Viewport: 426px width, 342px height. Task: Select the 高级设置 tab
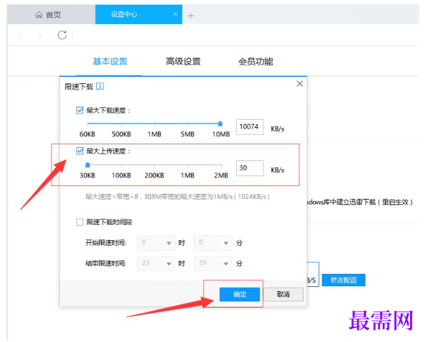point(183,61)
